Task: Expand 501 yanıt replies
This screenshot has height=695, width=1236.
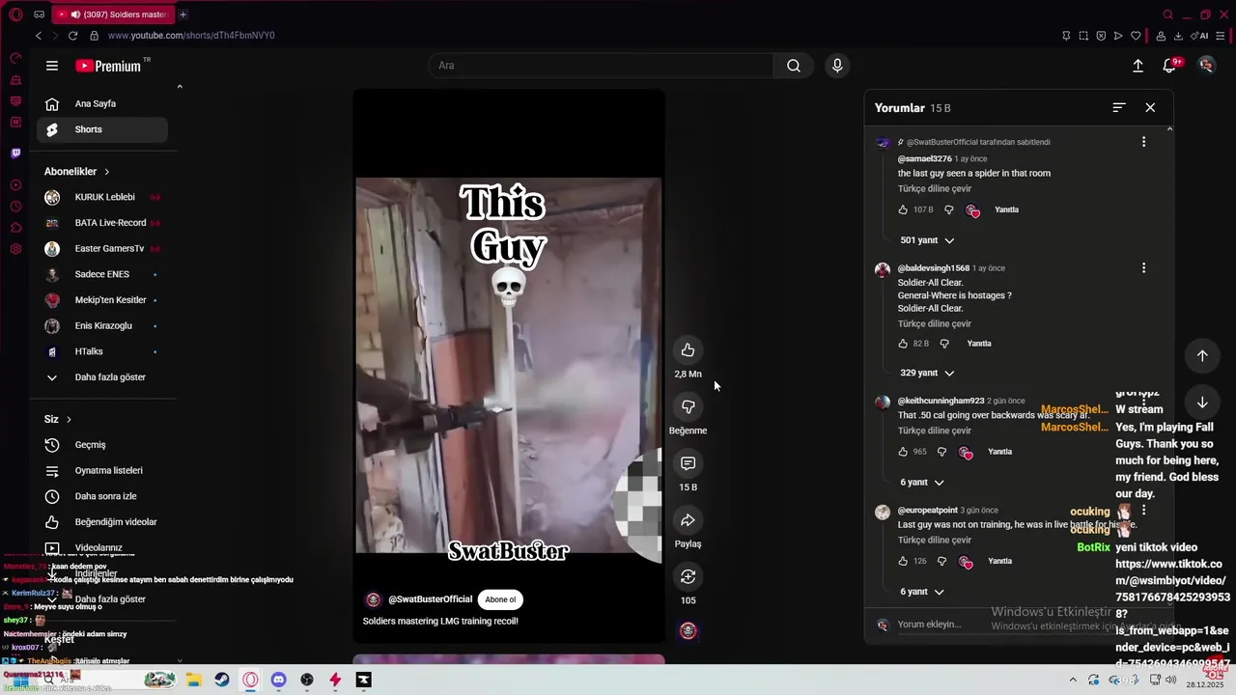Action: coord(927,240)
